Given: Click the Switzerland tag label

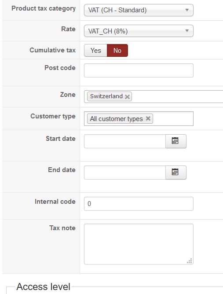Looking at the screenshot, I should click(106, 96).
